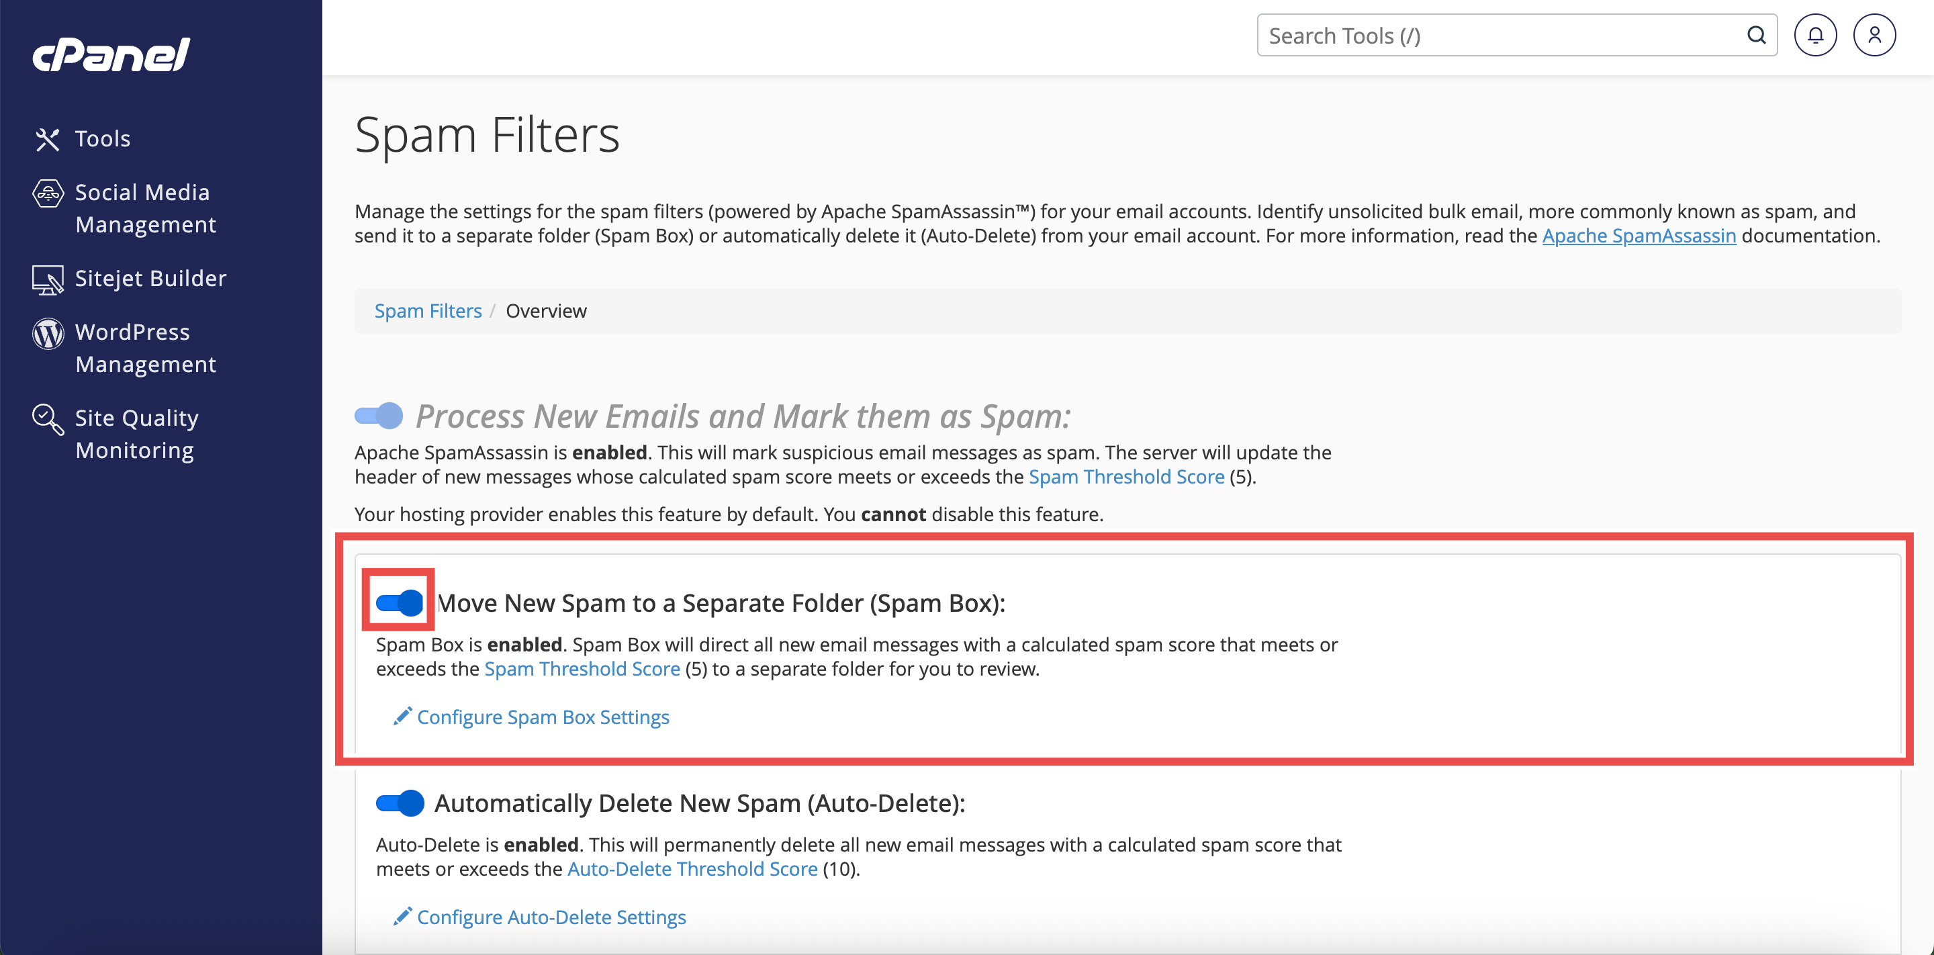Toggle the Process New Emails switch
This screenshot has width=1934, height=955.
coord(378,415)
